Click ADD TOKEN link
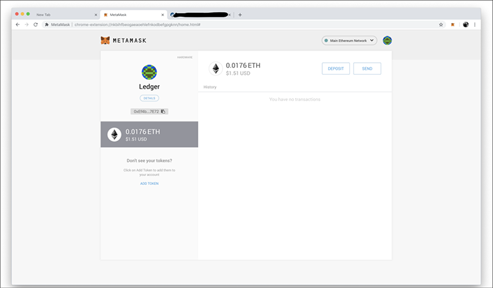The width and height of the screenshot is (493, 288). tap(150, 184)
